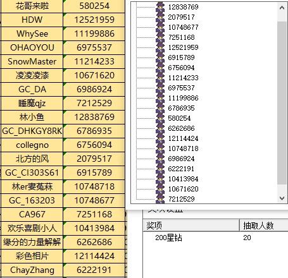Click the avatar icon beside 6756094

160,68
